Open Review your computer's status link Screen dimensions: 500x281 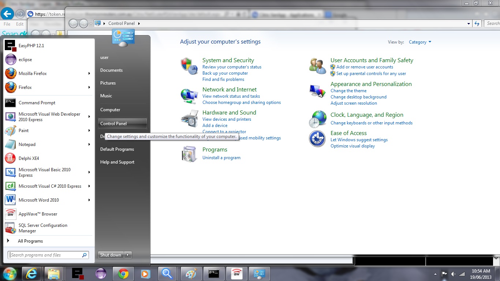[232, 67]
